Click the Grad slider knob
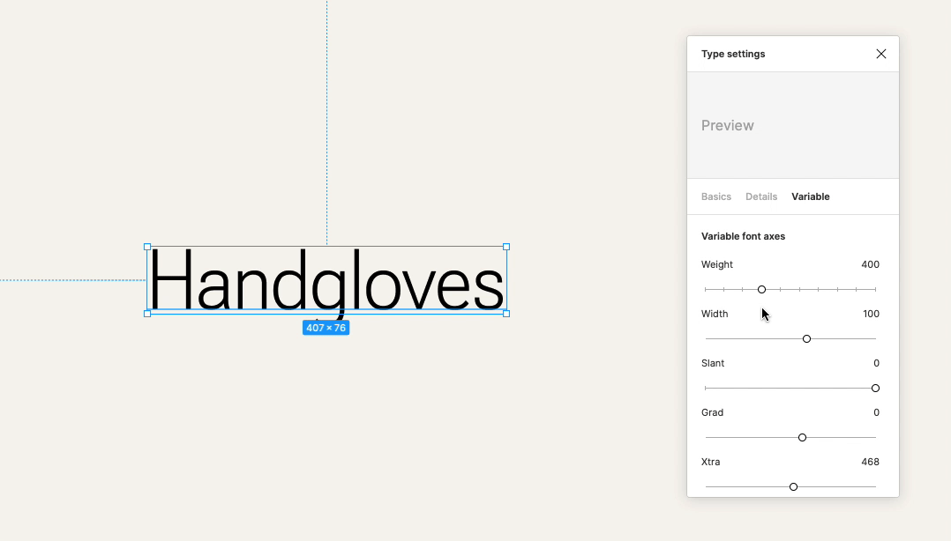Image resolution: width=951 pixels, height=541 pixels. [802, 437]
